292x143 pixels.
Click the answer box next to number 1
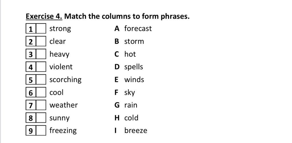point(41,29)
